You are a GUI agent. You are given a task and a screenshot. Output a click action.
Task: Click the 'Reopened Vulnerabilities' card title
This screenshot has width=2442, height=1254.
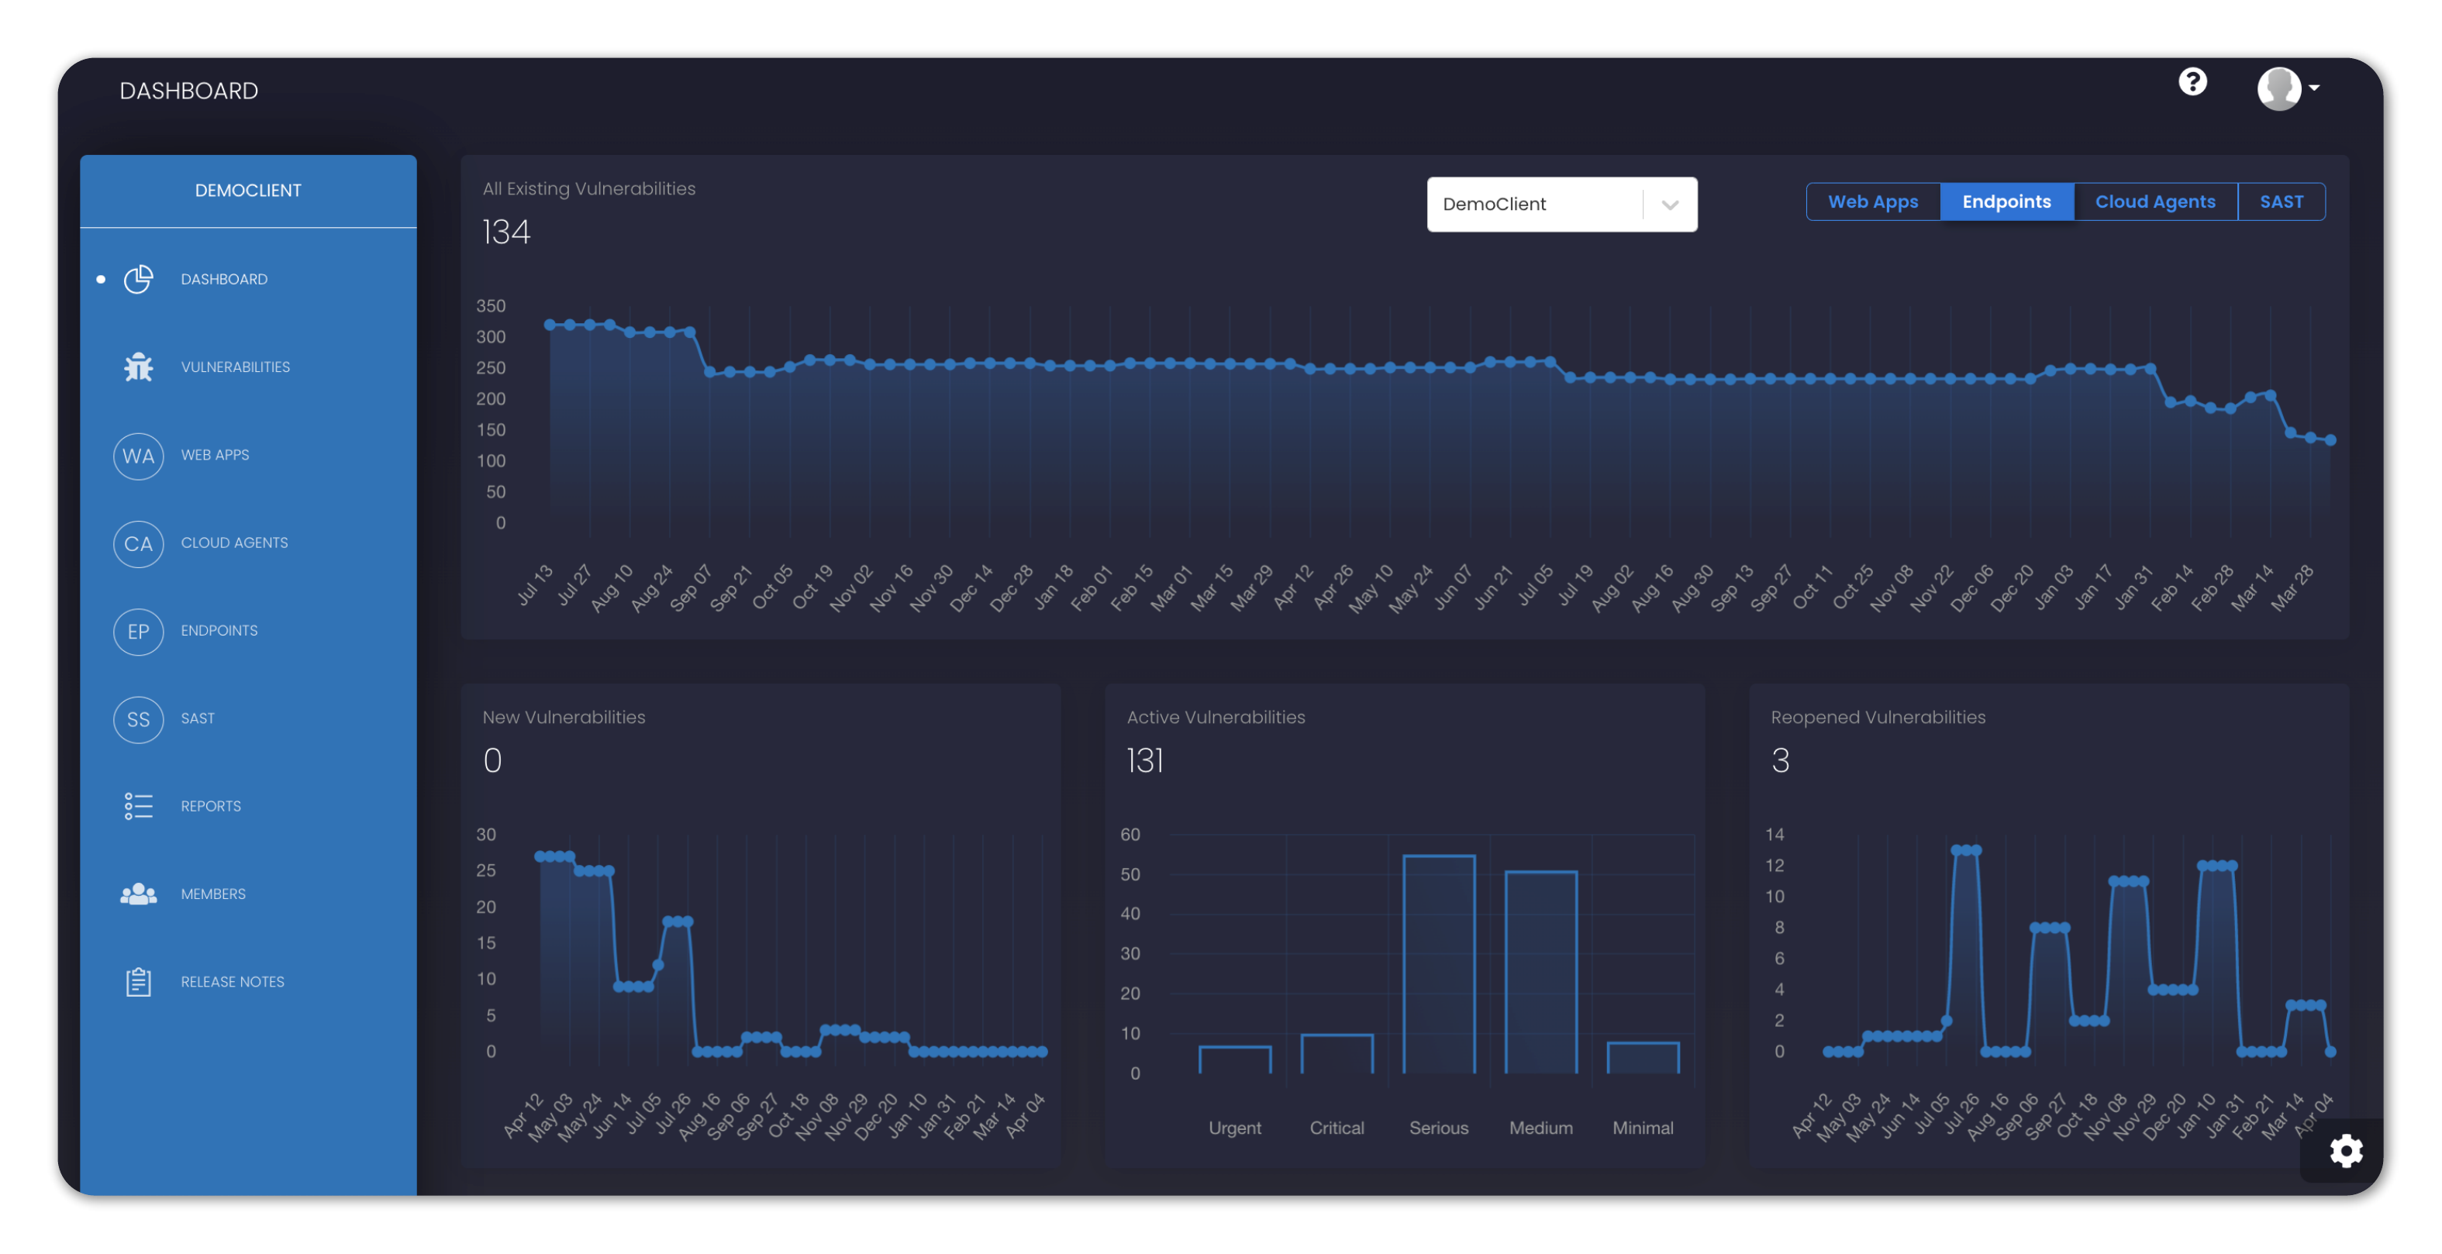1877,718
